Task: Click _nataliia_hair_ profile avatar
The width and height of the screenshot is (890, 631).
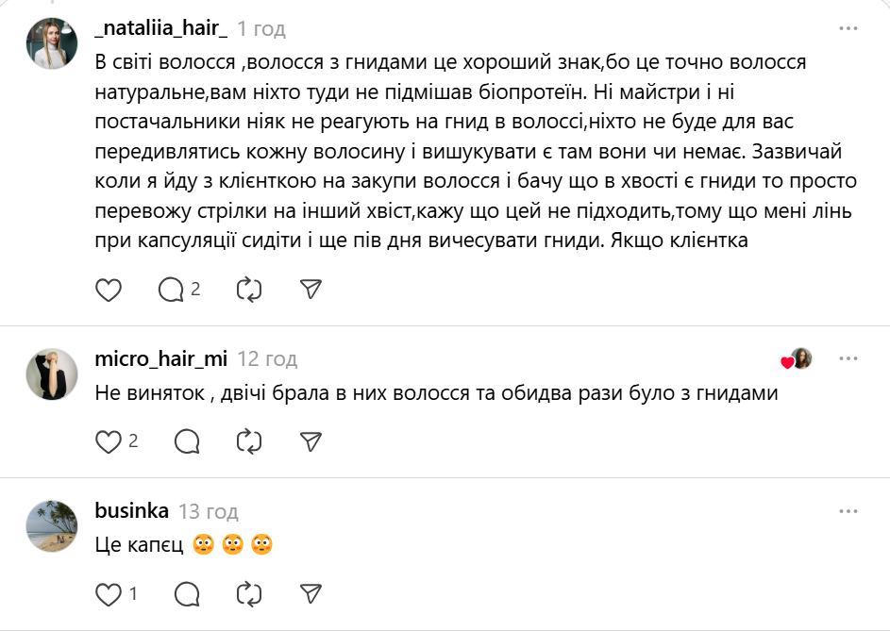Action: point(51,43)
